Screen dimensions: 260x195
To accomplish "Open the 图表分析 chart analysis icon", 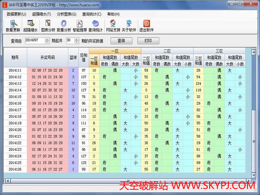I will click(48, 26).
